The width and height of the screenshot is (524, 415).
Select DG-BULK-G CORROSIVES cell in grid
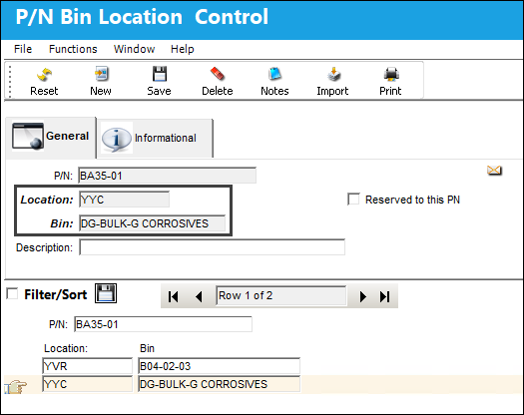point(219,384)
